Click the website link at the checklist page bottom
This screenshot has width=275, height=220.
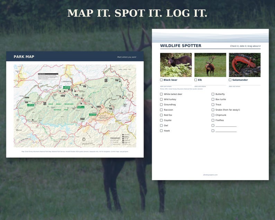point(210,175)
